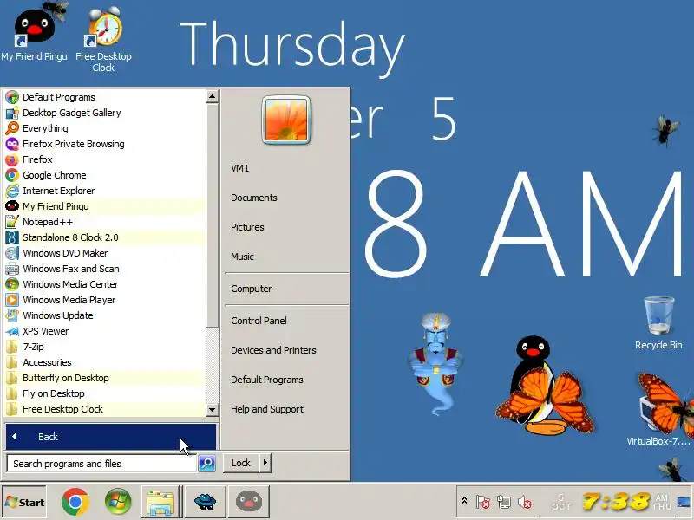
Task: Click the 7:38 taskbar clock
Action: click(x=617, y=502)
